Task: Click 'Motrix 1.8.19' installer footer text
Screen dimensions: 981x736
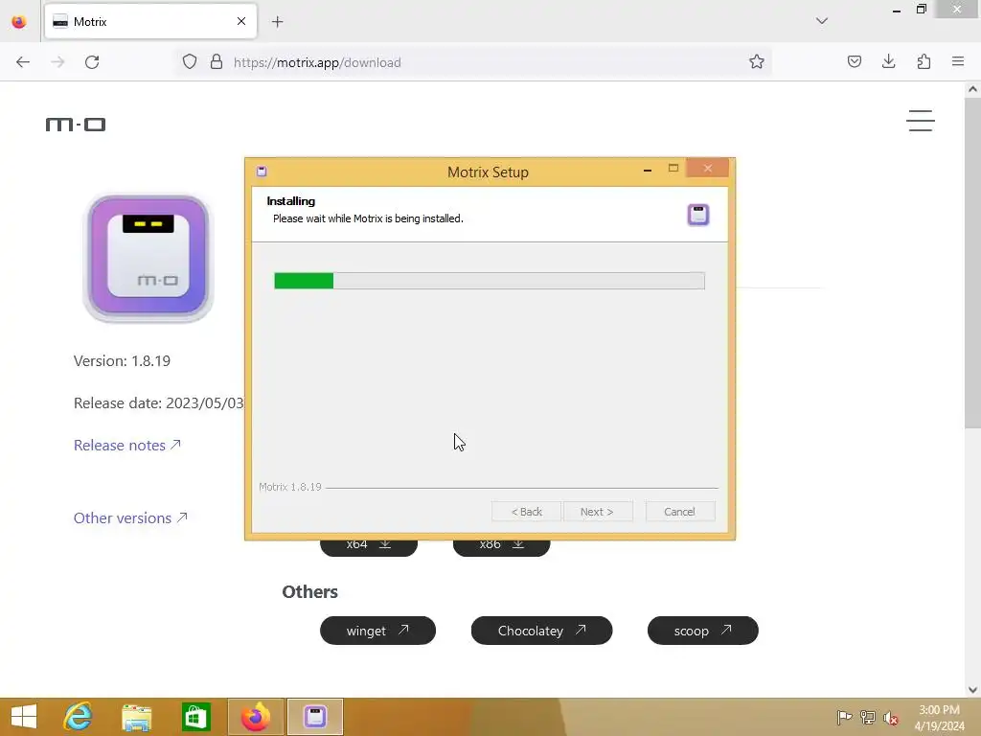Action: [290, 487]
